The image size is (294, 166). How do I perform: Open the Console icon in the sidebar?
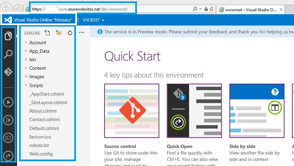point(8,138)
